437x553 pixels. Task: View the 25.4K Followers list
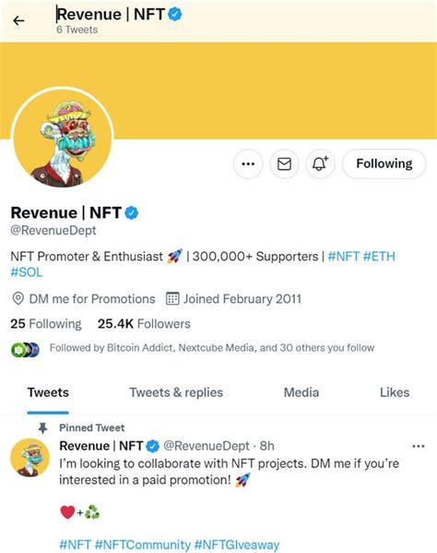[x=144, y=324]
